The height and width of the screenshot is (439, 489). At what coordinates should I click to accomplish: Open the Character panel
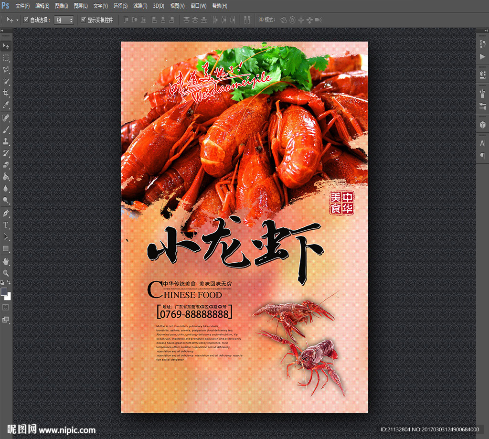point(482,143)
